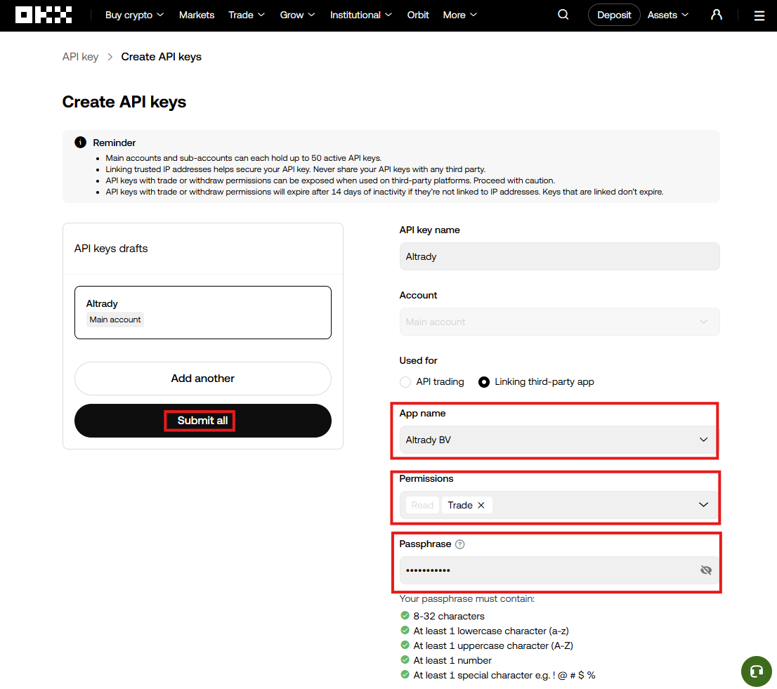Go back to API key breadcrumb

tap(80, 57)
